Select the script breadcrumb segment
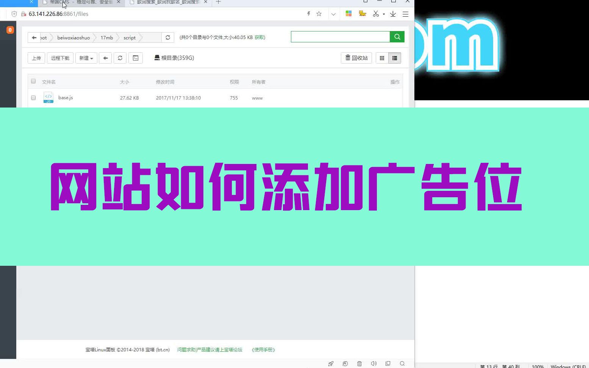Viewport: 589px width, 368px height. [x=130, y=37]
